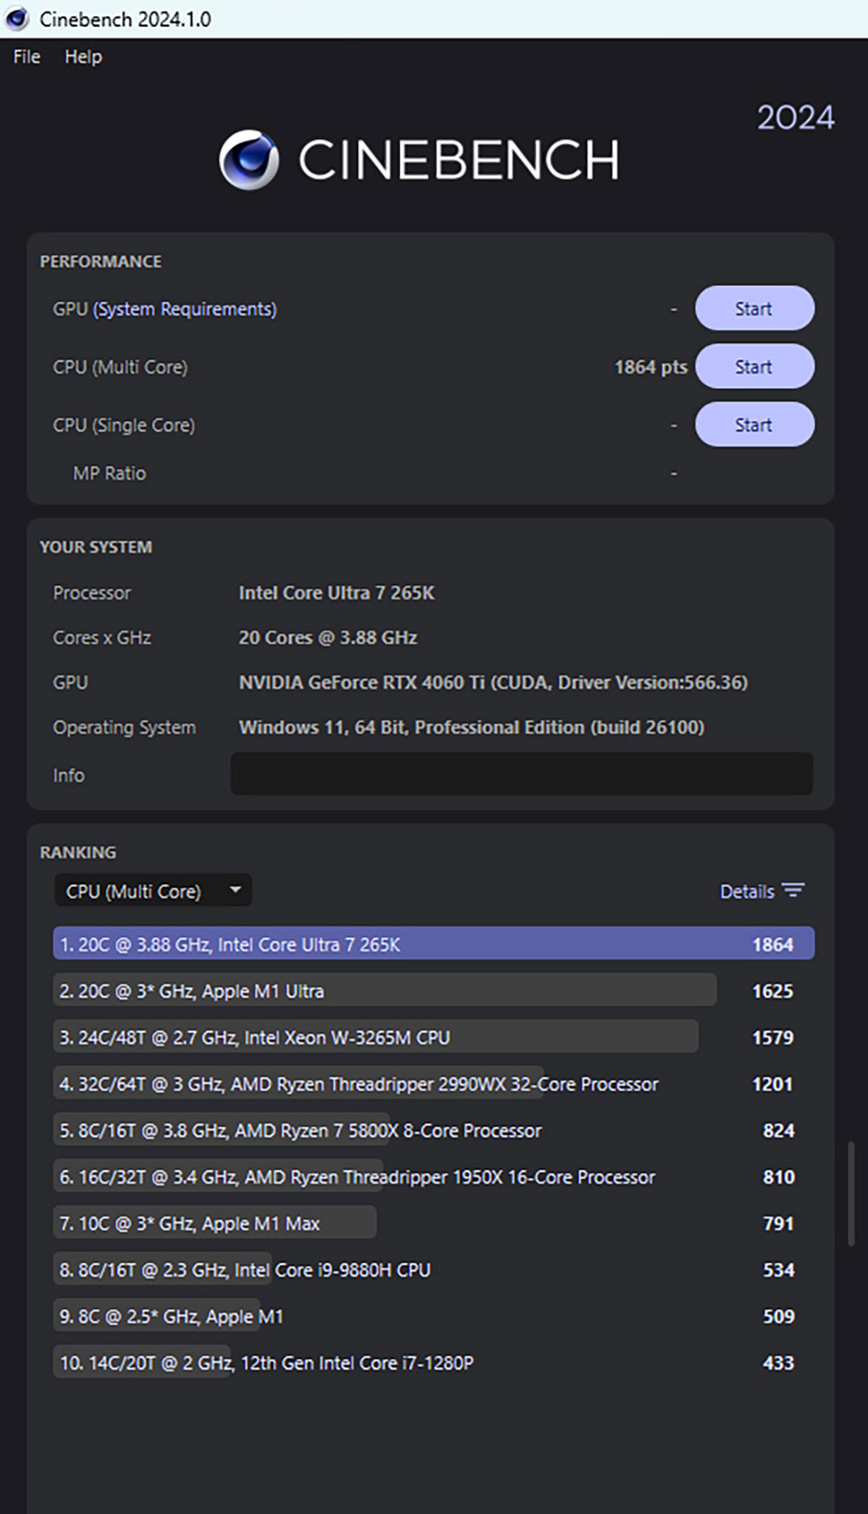
Task: Click the ranking dropdown arrow
Action: [235, 890]
